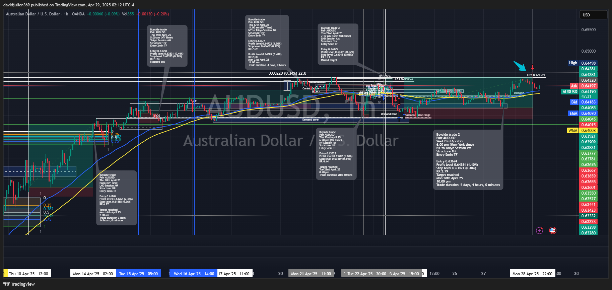Click the US flag economic event icon
Screen dimensions: 612x290
pyautogui.click(x=553, y=230)
